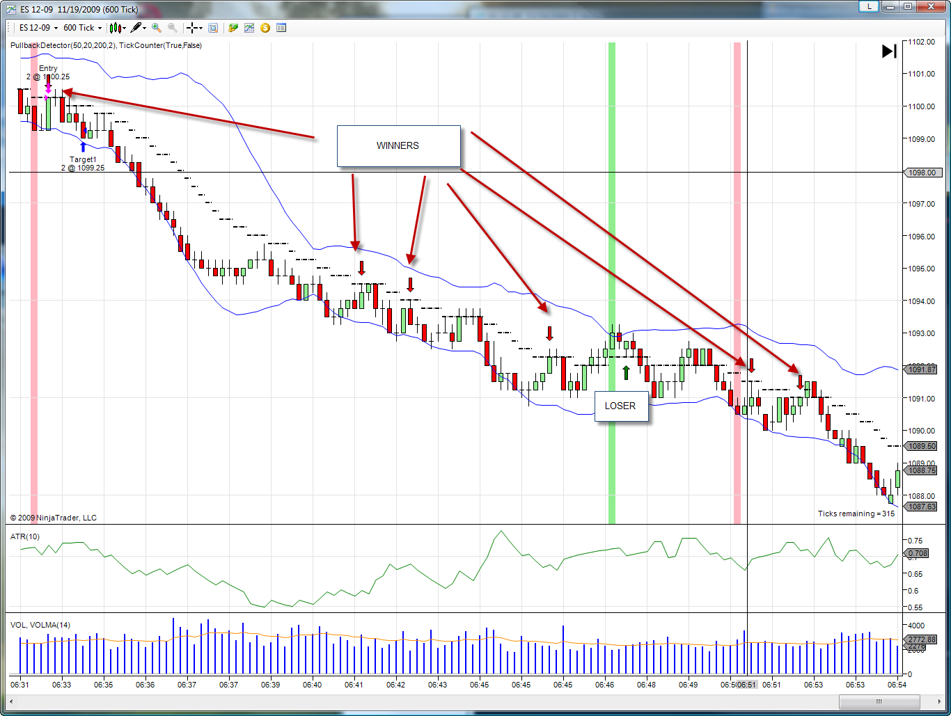951x716 pixels.
Task: Click the 1088.75 price marker on axis
Action: pos(921,470)
